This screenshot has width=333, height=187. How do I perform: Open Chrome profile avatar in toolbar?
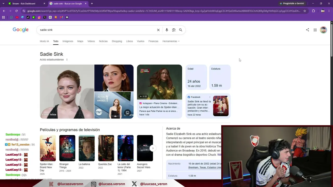click(x=323, y=11)
